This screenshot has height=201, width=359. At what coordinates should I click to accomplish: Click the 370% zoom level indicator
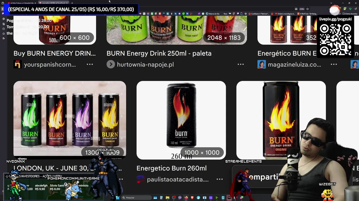pos(302,9)
